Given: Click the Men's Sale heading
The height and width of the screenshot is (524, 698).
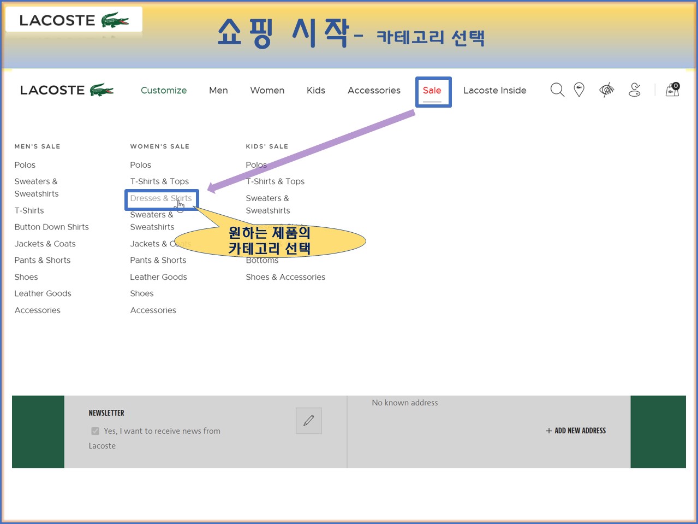Looking at the screenshot, I should [37, 146].
